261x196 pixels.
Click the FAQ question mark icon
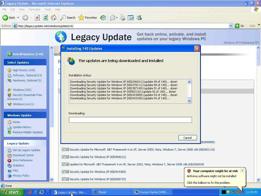click(x=9, y=170)
